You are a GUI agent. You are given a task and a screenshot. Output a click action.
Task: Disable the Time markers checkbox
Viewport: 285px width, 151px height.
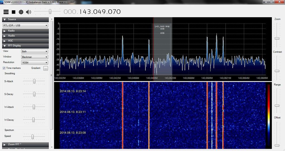pos(4,68)
